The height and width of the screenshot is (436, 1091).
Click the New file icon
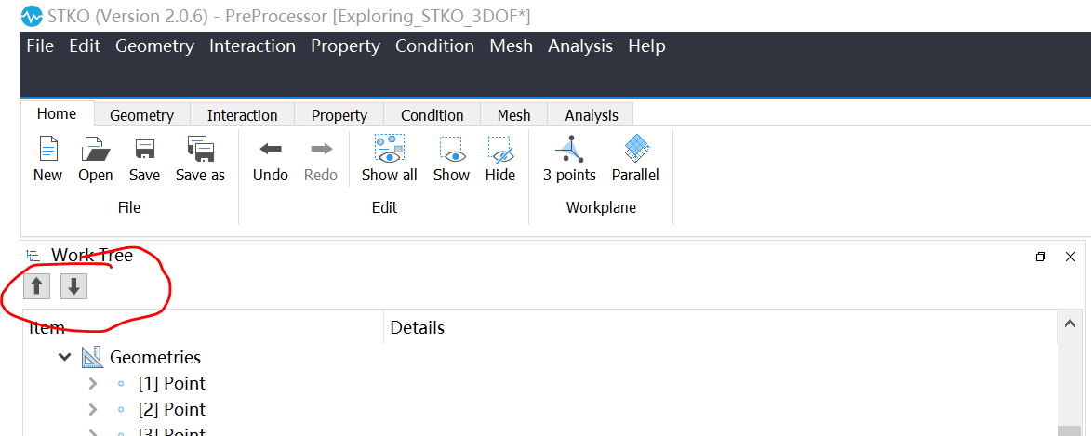[47, 148]
